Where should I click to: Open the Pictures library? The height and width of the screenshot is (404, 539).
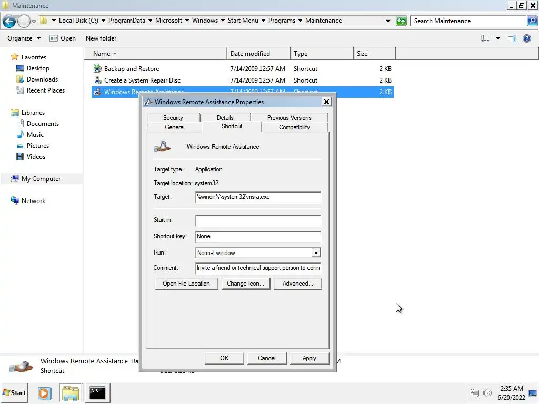point(38,145)
